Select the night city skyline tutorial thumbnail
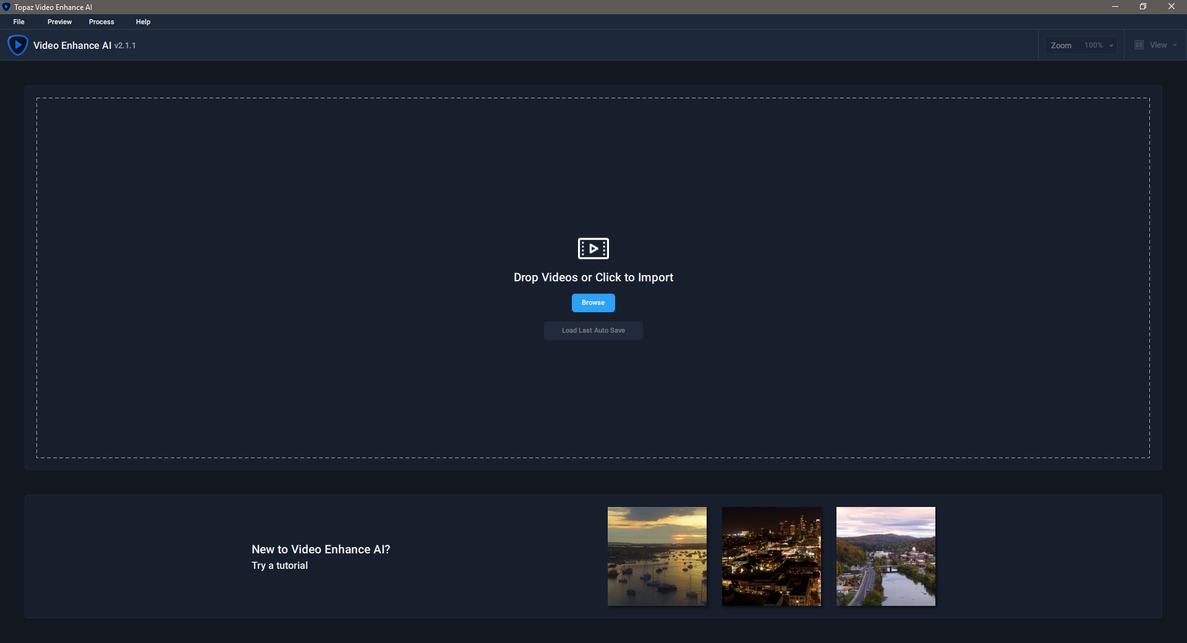The width and height of the screenshot is (1187, 643). pyautogui.click(x=771, y=556)
